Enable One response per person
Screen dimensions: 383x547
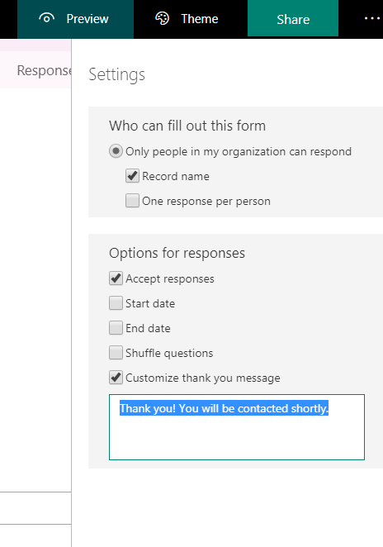click(x=132, y=201)
